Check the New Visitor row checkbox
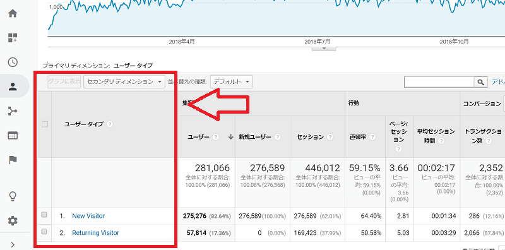 coord(44,215)
